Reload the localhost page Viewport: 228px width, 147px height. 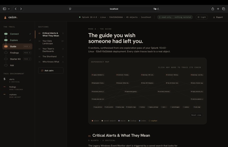[x=158, y=9]
